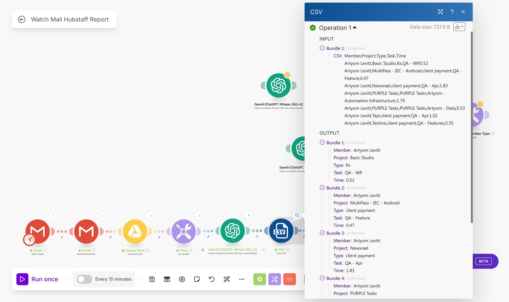Open the CSV Parse CSV module

pyautogui.click(x=281, y=231)
